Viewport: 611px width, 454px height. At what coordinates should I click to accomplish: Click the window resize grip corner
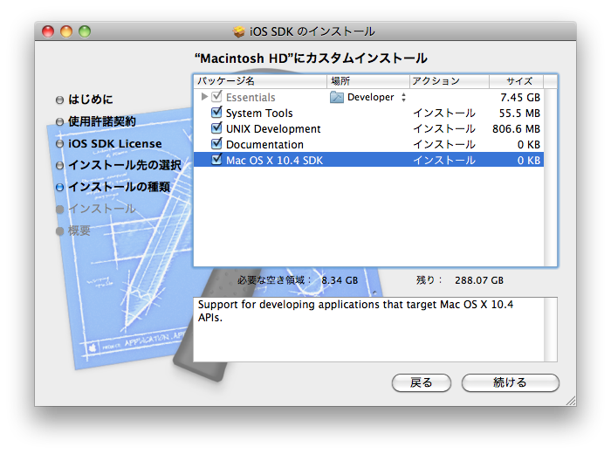click(569, 399)
